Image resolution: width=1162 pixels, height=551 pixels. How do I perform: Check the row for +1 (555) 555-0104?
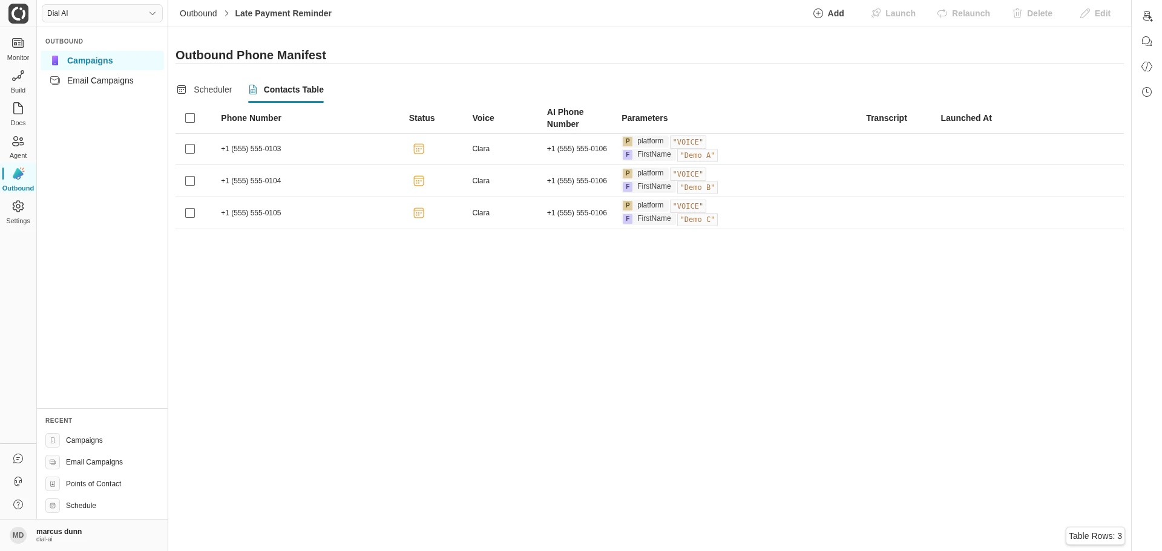190,181
